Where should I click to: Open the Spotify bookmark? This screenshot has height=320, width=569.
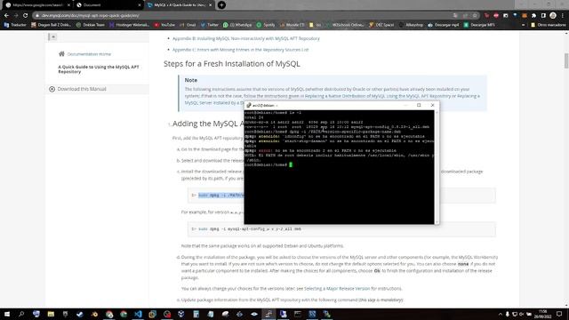pos(266,25)
